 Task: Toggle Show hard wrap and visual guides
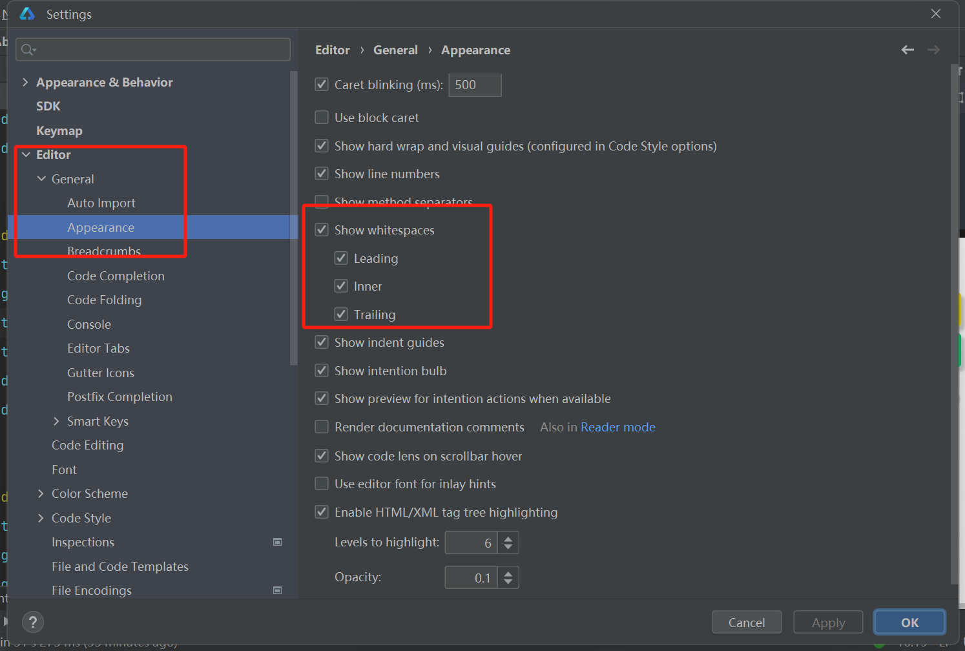coord(322,145)
